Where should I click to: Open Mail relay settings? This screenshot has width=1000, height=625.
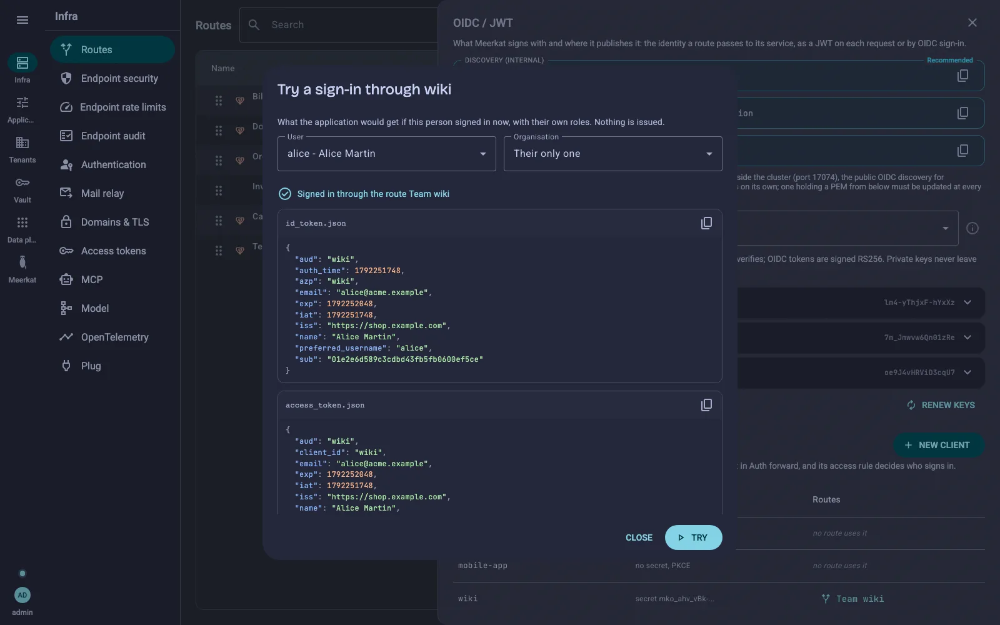[x=112, y=193]
